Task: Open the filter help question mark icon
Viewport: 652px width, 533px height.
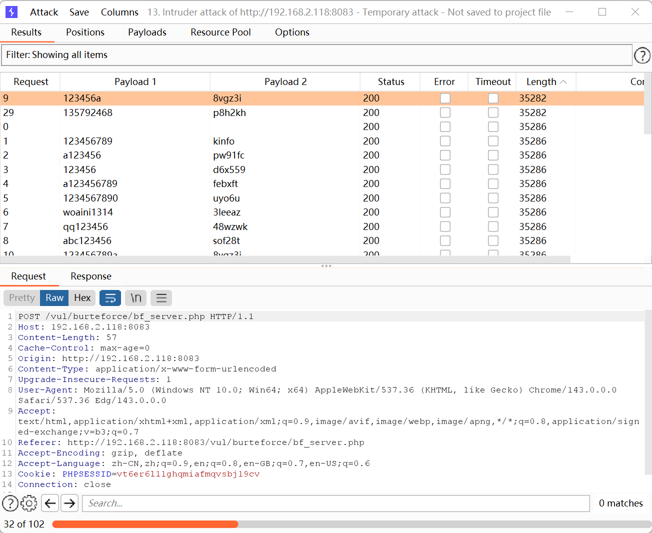Action: 642,55
